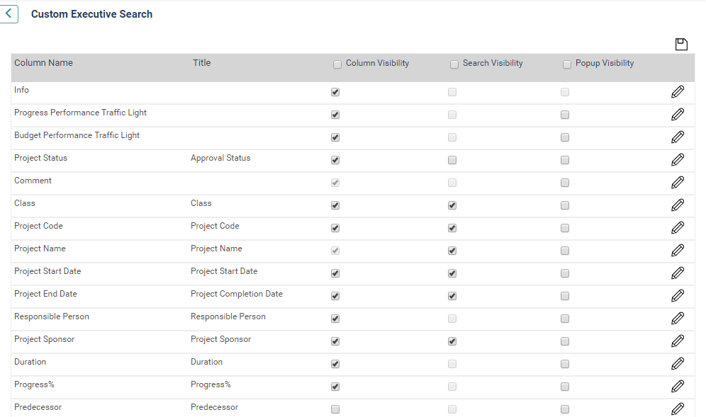Check the Popup Visibility header checkbox
The width and height of the screenshot is (706, 417).
pos(567,64)
